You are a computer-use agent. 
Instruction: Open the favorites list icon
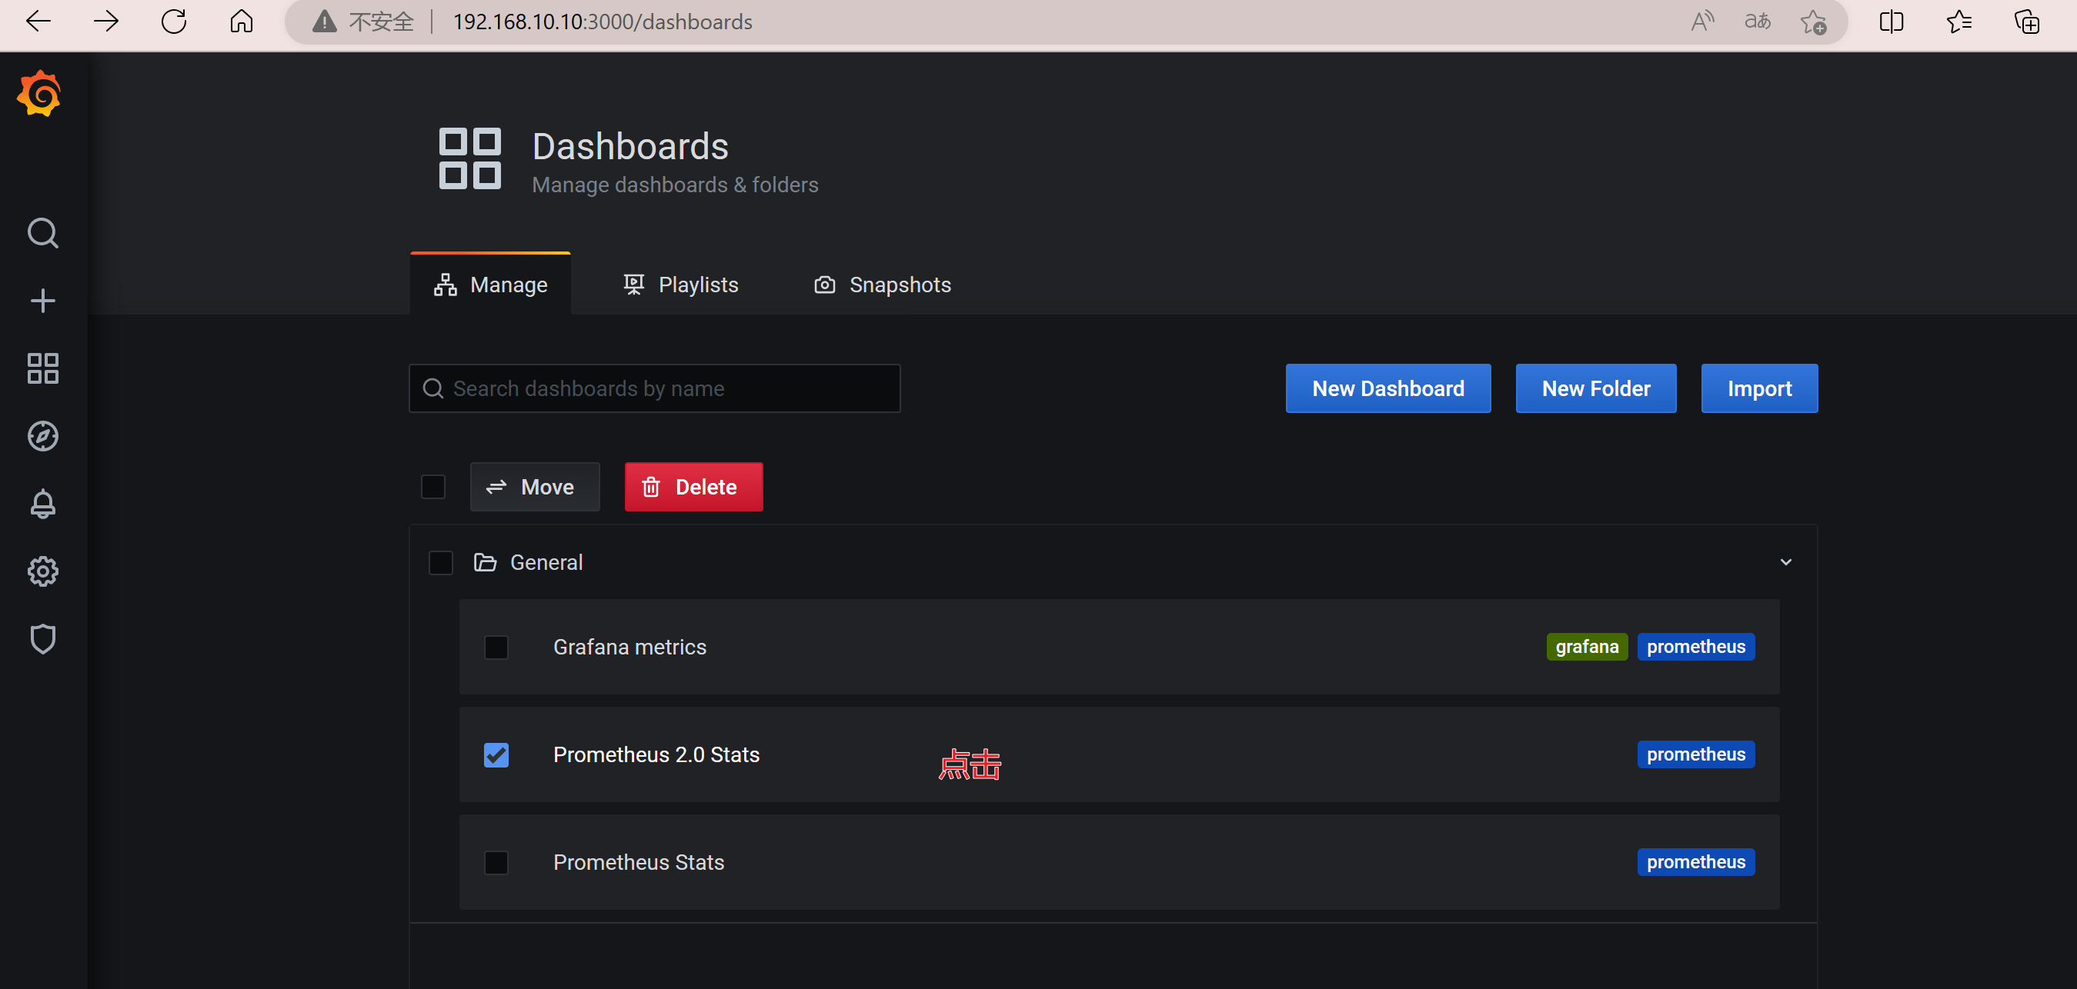(x=1958, y=22)
